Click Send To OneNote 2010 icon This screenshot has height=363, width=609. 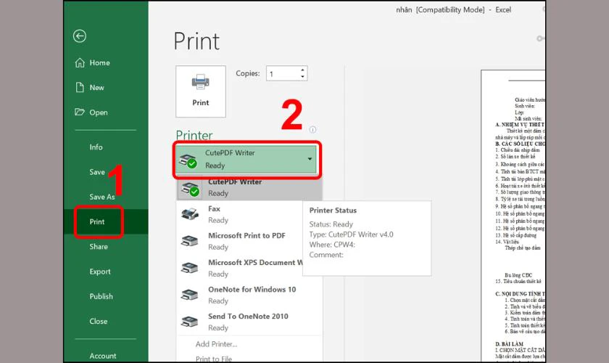pos(189,322)
